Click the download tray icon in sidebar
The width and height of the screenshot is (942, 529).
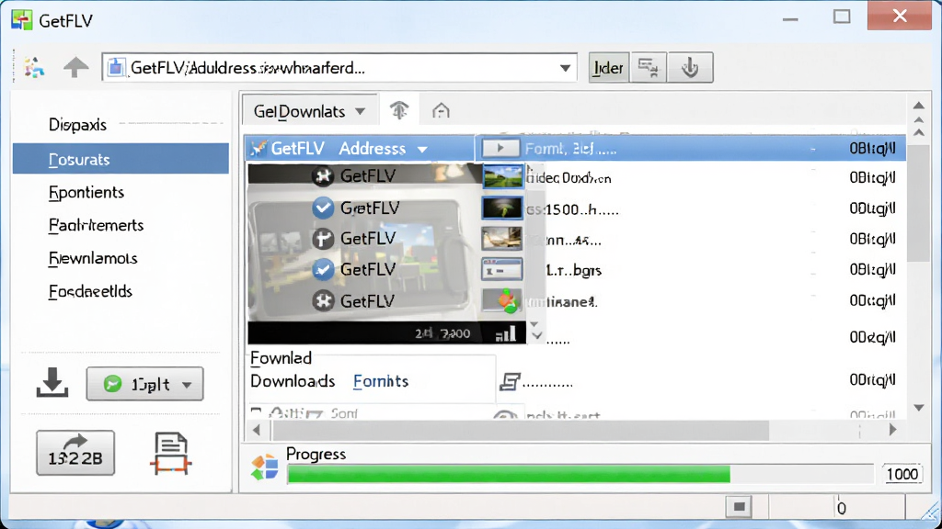(x=52, y=383)
